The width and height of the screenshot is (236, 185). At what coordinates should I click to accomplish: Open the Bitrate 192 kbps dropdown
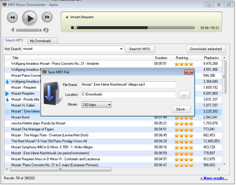[97, 104]
